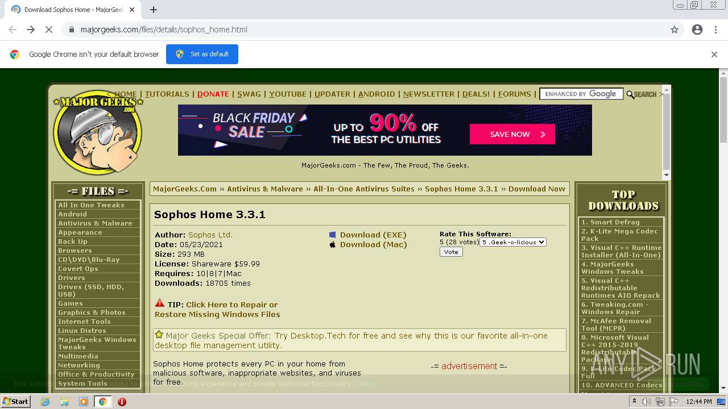Viewport: 728px width, 409px height.
Task: Click the inner page scrollbar down arrow
Action: [x=667, y=176]
